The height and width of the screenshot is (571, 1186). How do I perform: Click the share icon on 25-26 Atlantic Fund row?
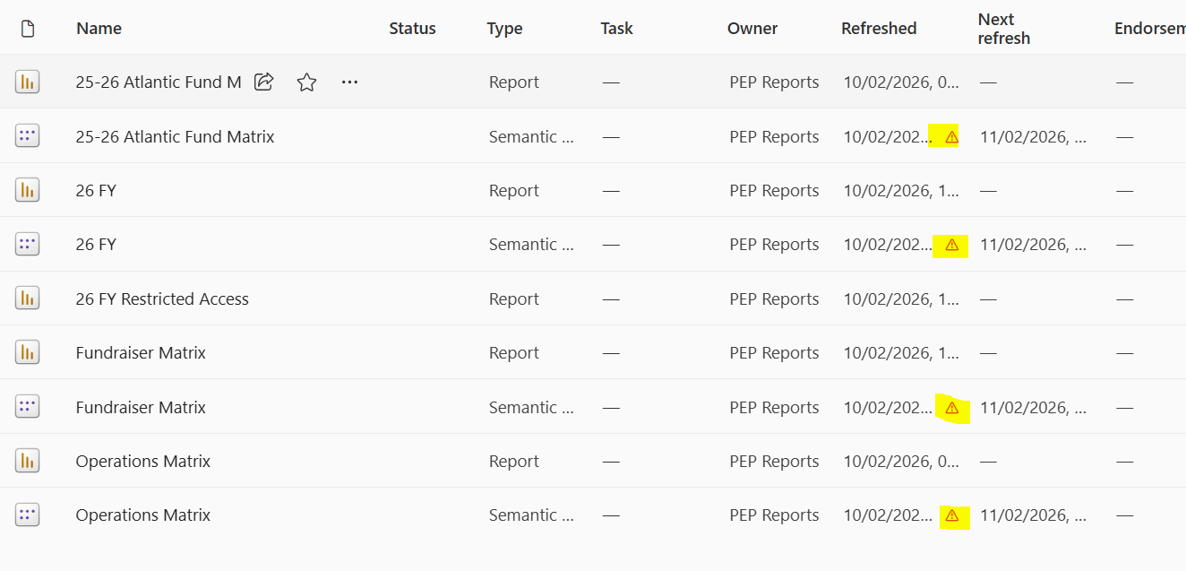tap(263, 82)
